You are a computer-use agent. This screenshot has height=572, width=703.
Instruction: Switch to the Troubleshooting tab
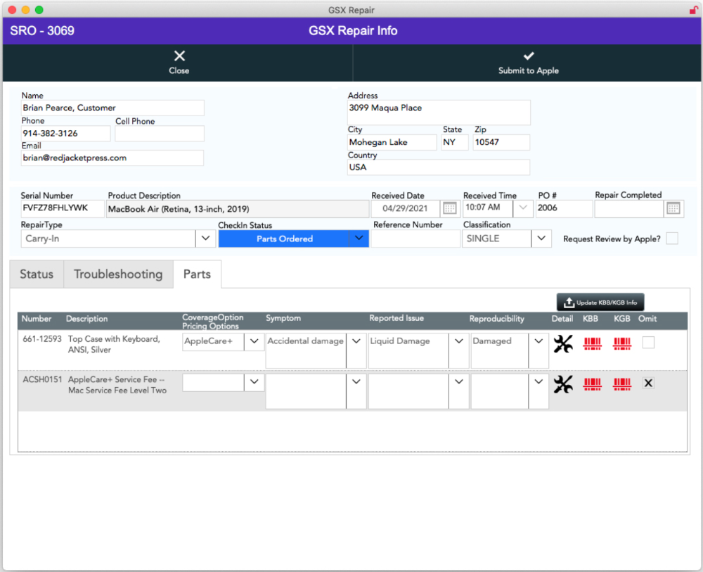pyautogui.click(x=118, y=274)
